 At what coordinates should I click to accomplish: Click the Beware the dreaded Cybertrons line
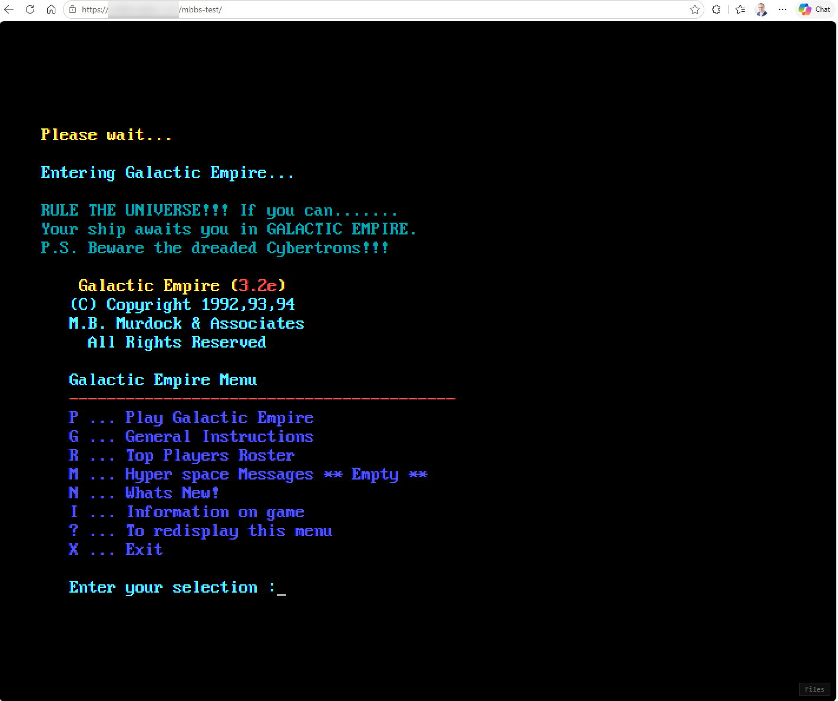coord(215,248)
